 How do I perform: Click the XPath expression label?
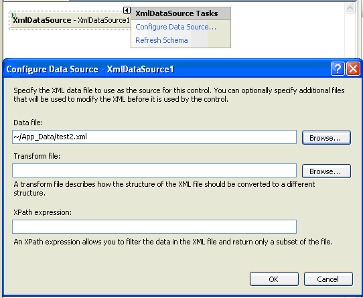pos(43,212)
